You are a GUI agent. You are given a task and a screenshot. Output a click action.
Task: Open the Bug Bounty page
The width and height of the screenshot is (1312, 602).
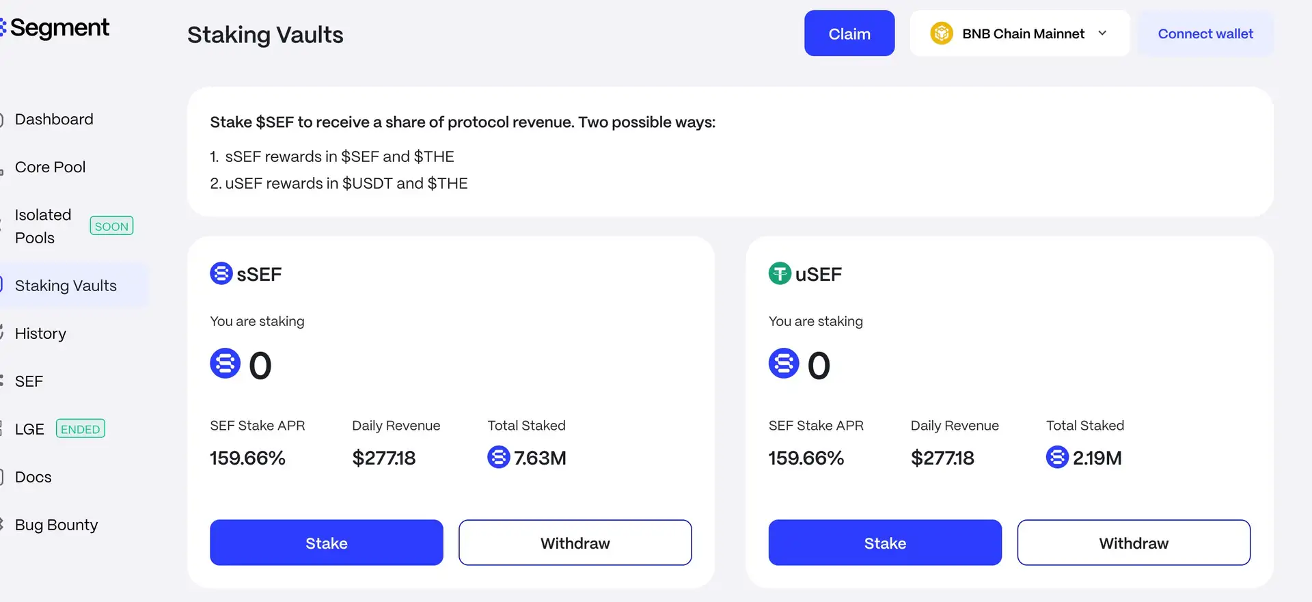pyautogui.click(x=56, y=525)
